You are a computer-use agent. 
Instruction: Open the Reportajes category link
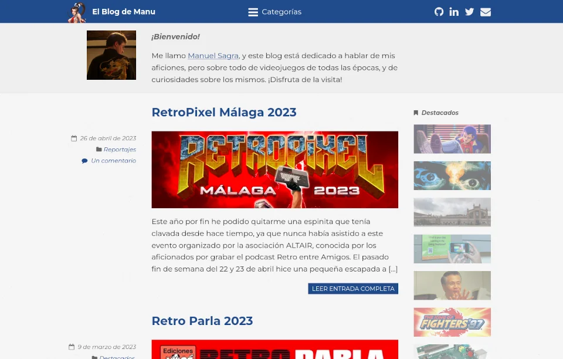(x=120, y=149)
